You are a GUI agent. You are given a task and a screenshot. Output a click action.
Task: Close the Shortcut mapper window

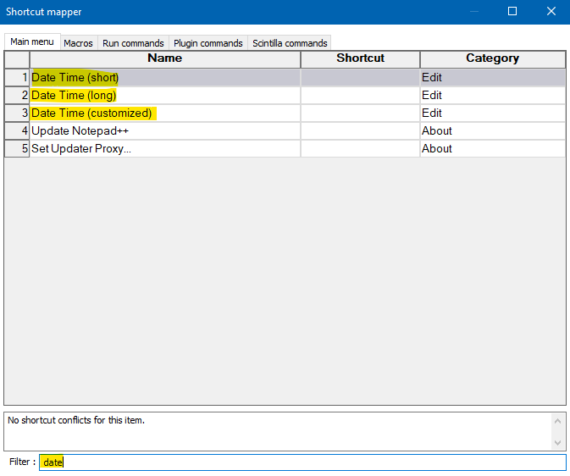tap(551, 11)
